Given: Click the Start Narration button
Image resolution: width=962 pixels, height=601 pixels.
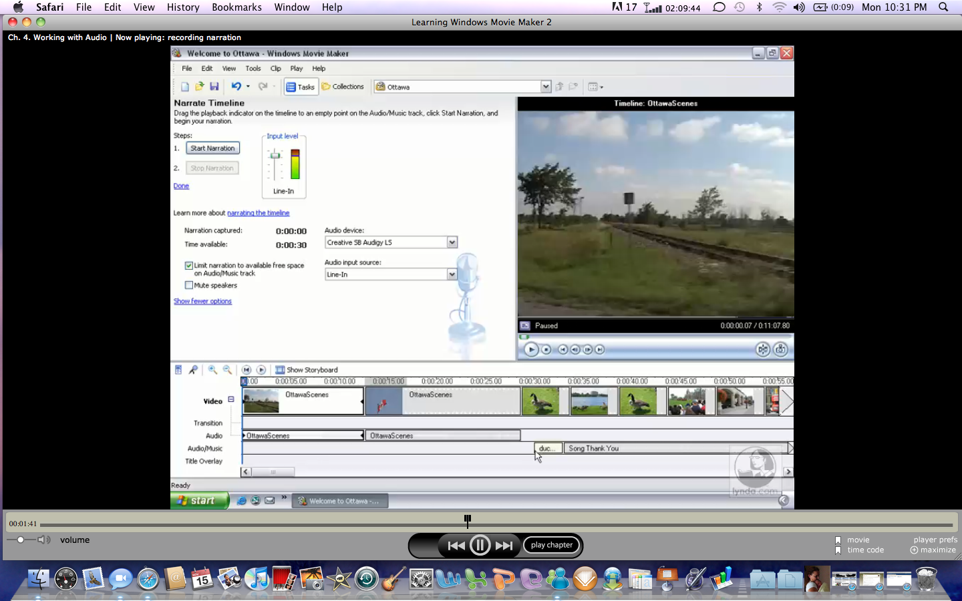Looking at the screenshot, I should [212, 148].
